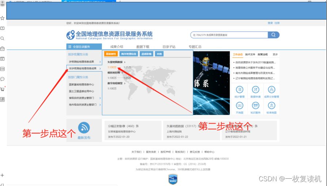Click the star favorites icon in browser sidebar
The width and height of the screenshot is (327, 186).
3,18
